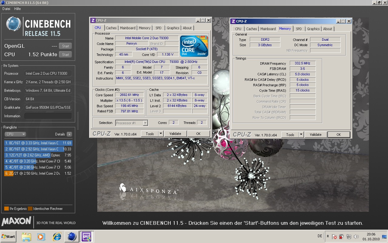Image resolution: width=388 pixels, height=243 pixels.
Task: Switch to CPU tab in right CPU-Z window
Action: 238,29
